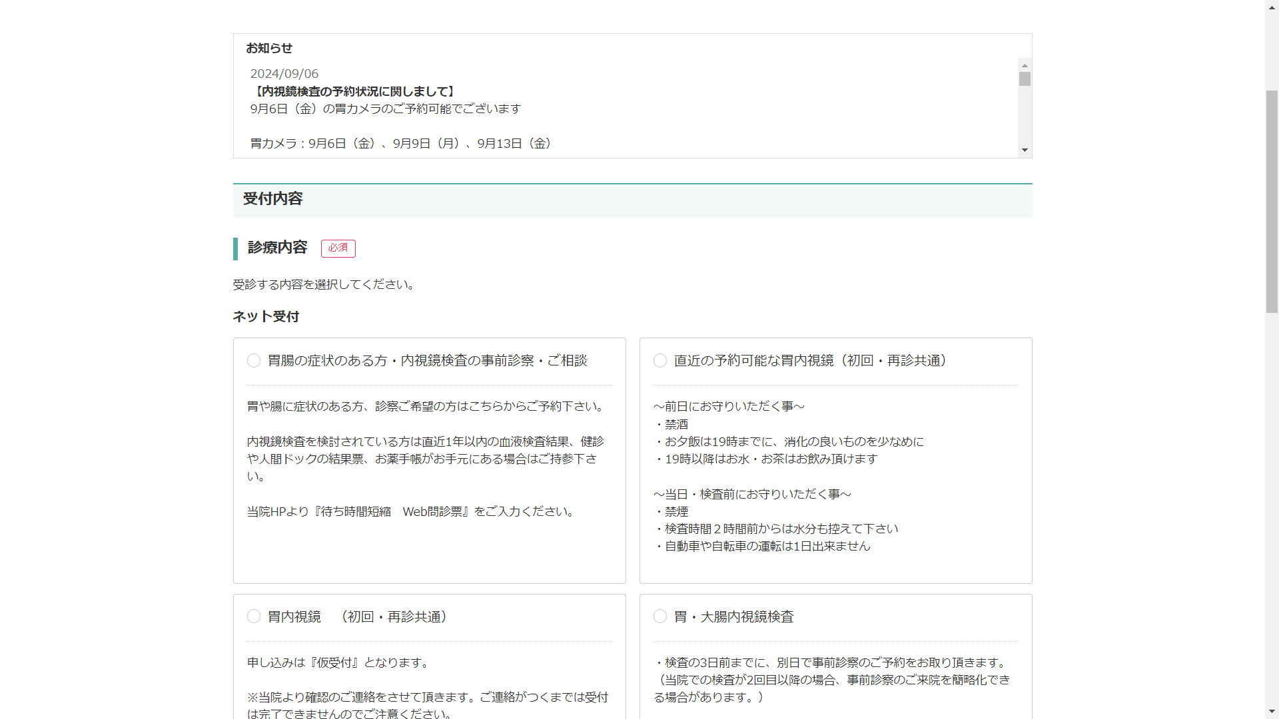Click the page scrollbar down arrow
The width and height of the screenshot is (1279, 719).
pos(1272,712)
